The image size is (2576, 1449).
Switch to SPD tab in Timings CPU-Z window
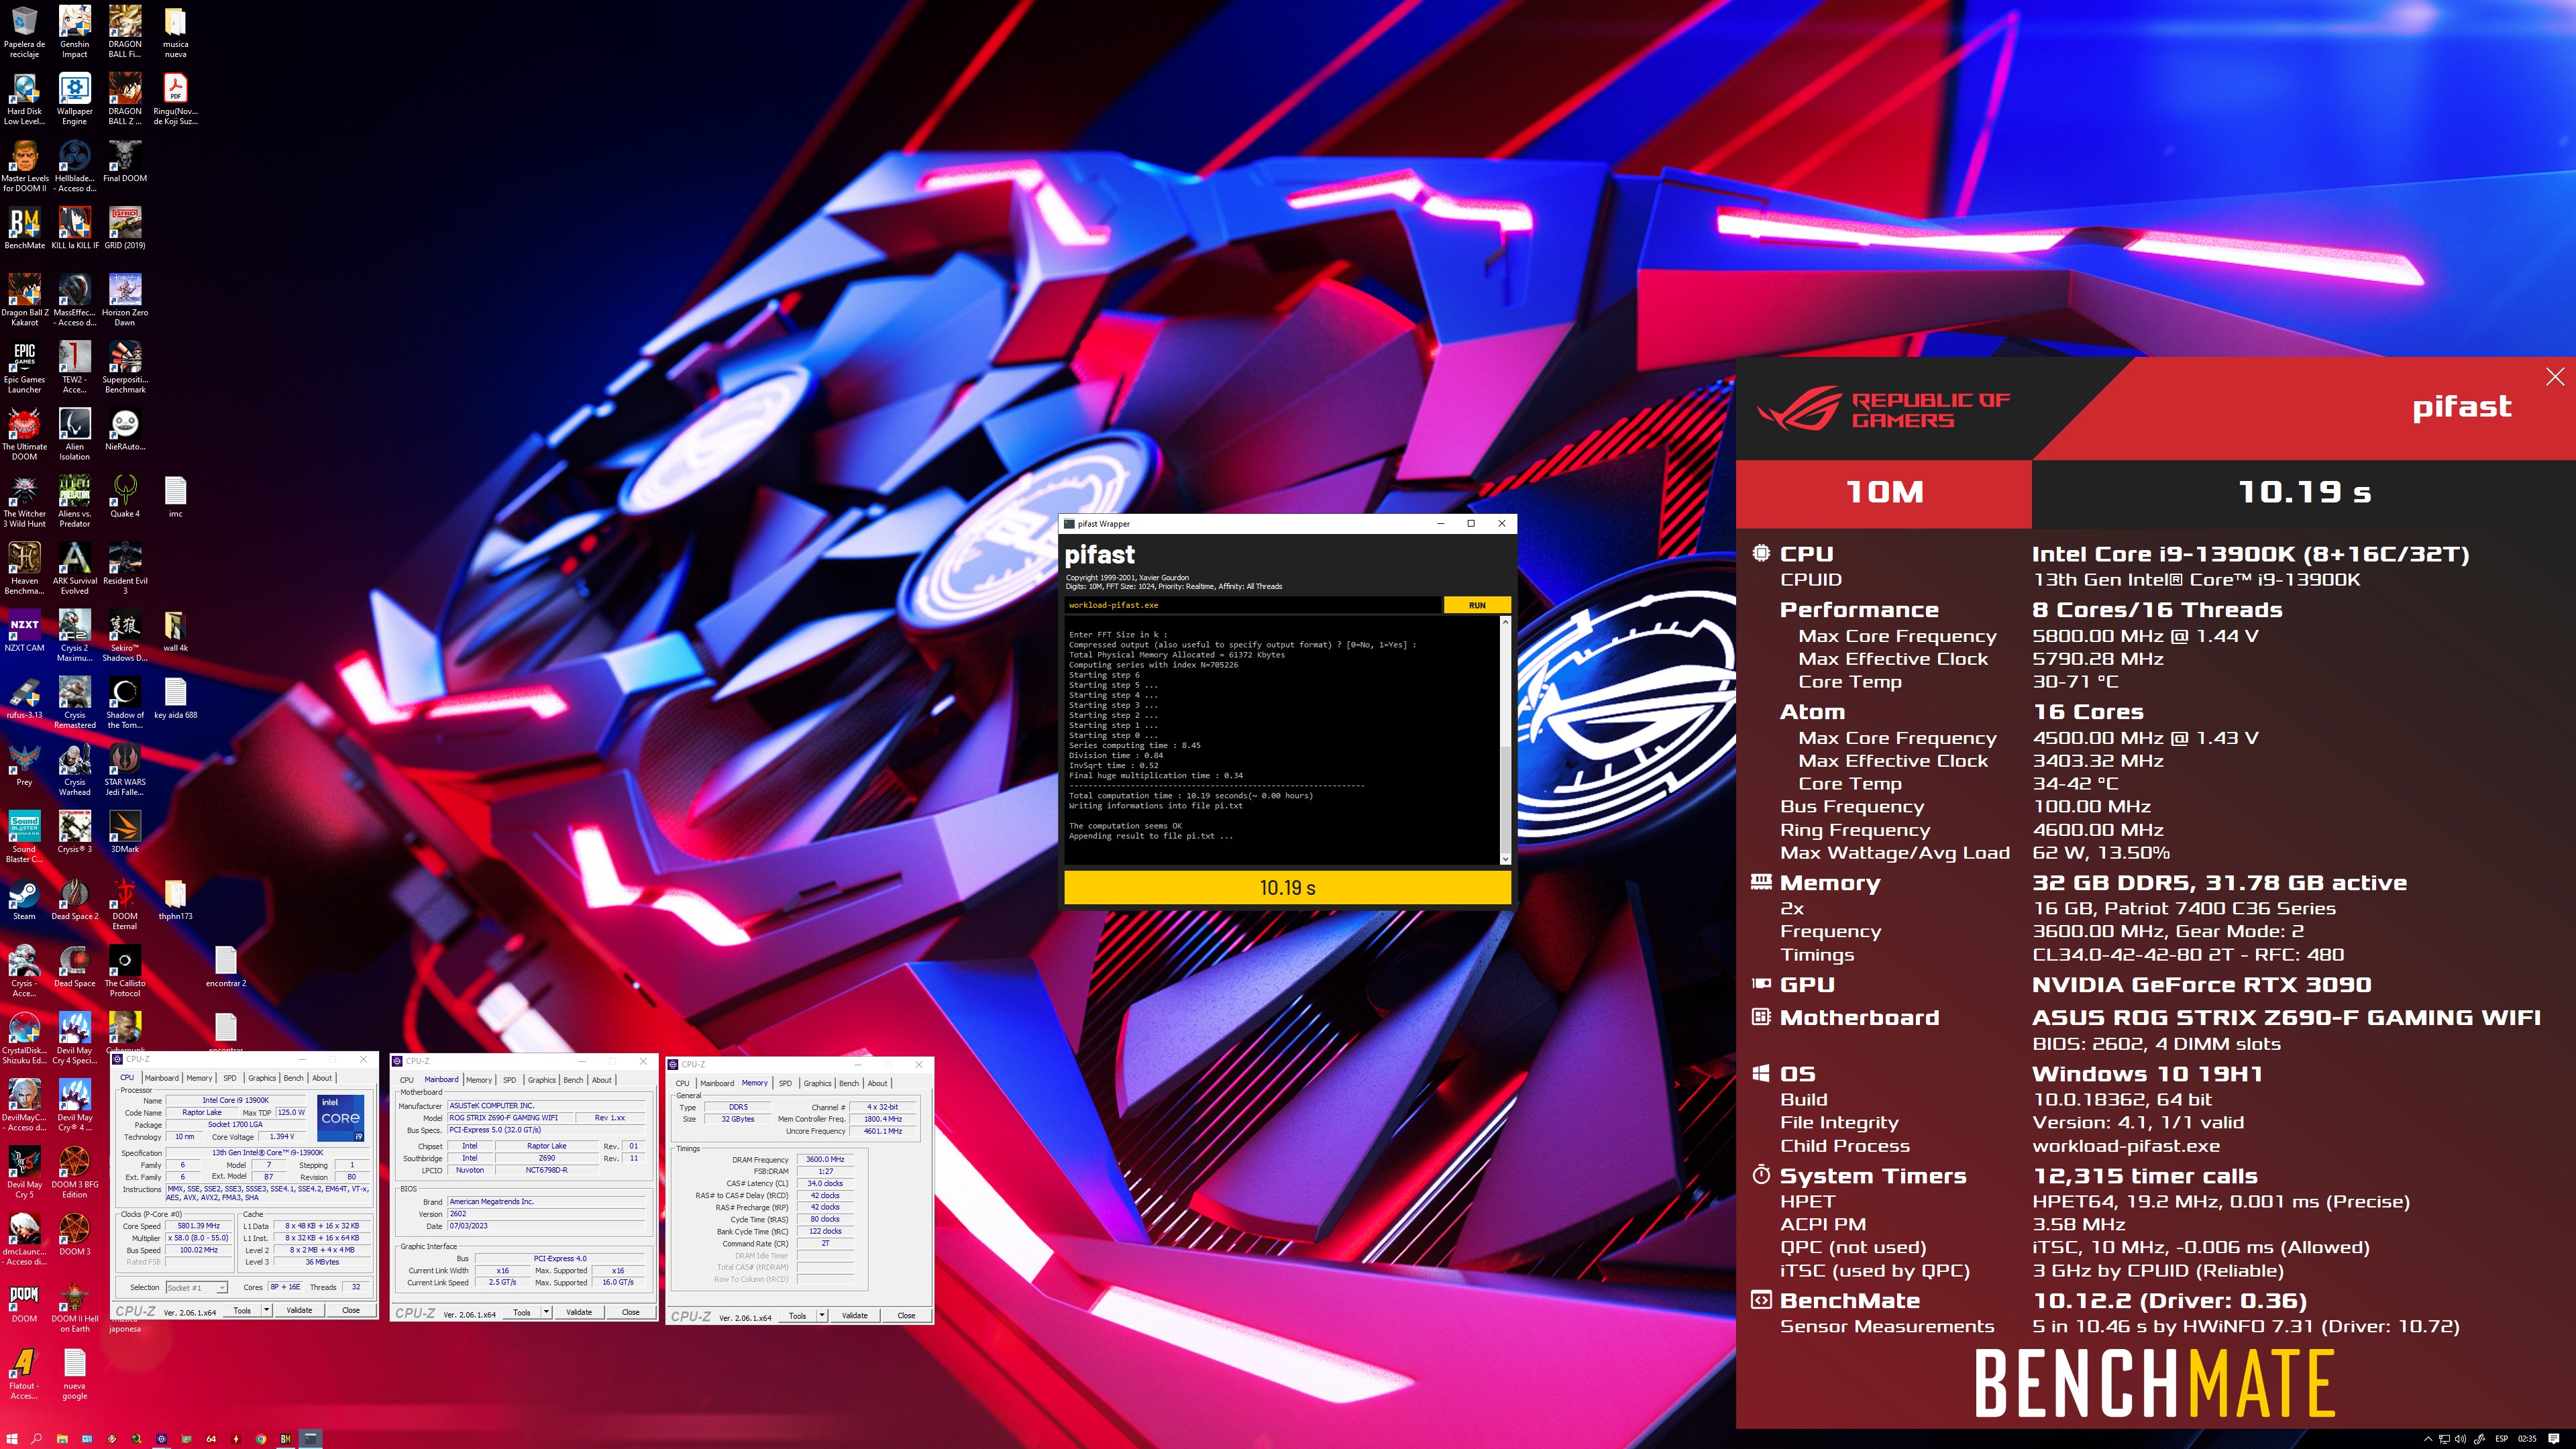pos(785,1083)
